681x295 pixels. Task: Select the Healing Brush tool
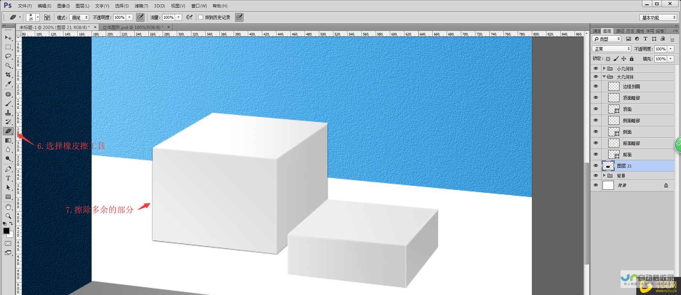point(8,94)
